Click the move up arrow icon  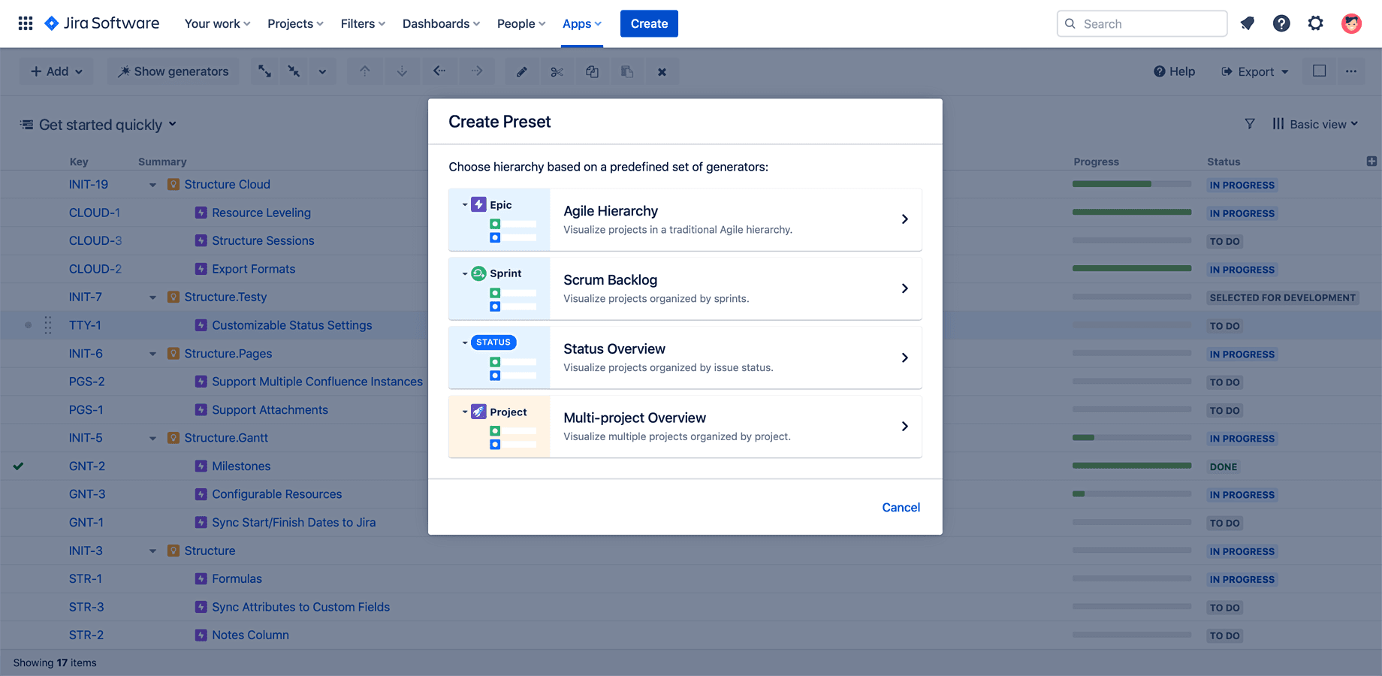(365, 71)
